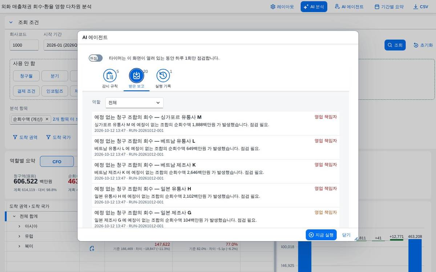Click the 회사코드 input field
The image size is (436, 272).
(24, 45)
